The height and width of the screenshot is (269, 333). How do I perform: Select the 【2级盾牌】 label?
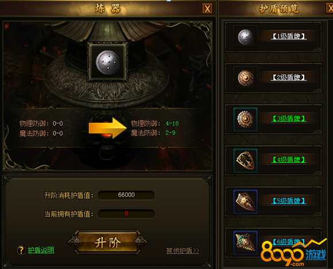289,77
